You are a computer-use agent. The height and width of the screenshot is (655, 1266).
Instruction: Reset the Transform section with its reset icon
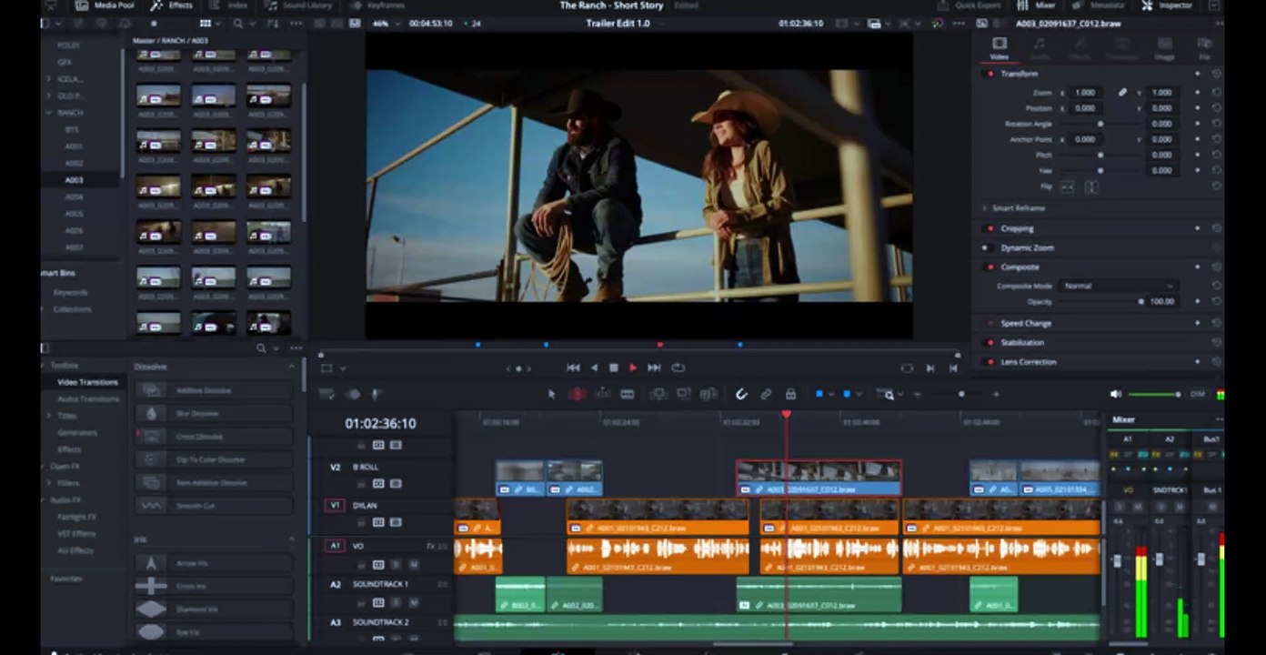1216,74
